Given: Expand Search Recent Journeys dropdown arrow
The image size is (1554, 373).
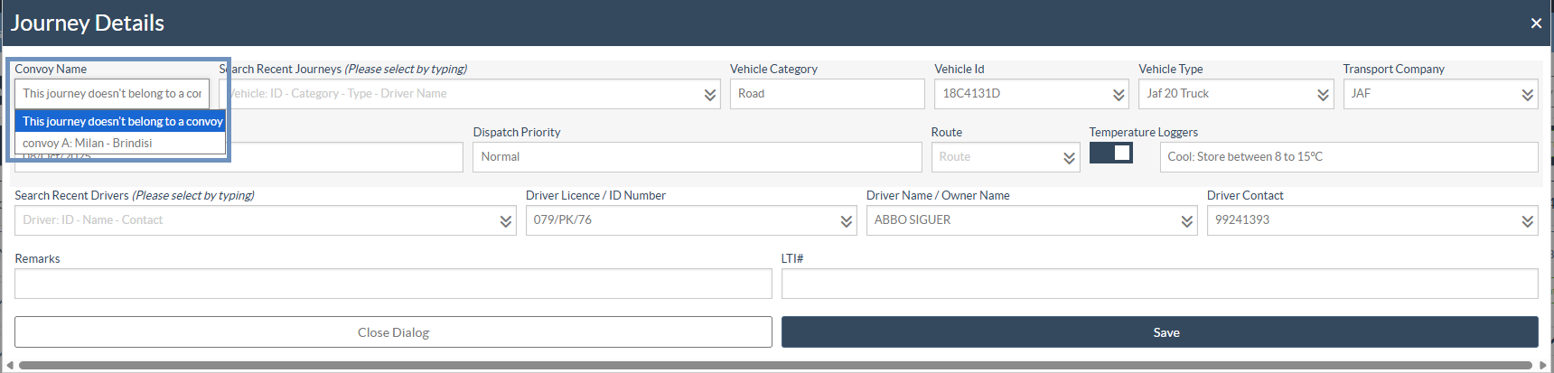Looking at the screenshot, I should tap(710, 95).
